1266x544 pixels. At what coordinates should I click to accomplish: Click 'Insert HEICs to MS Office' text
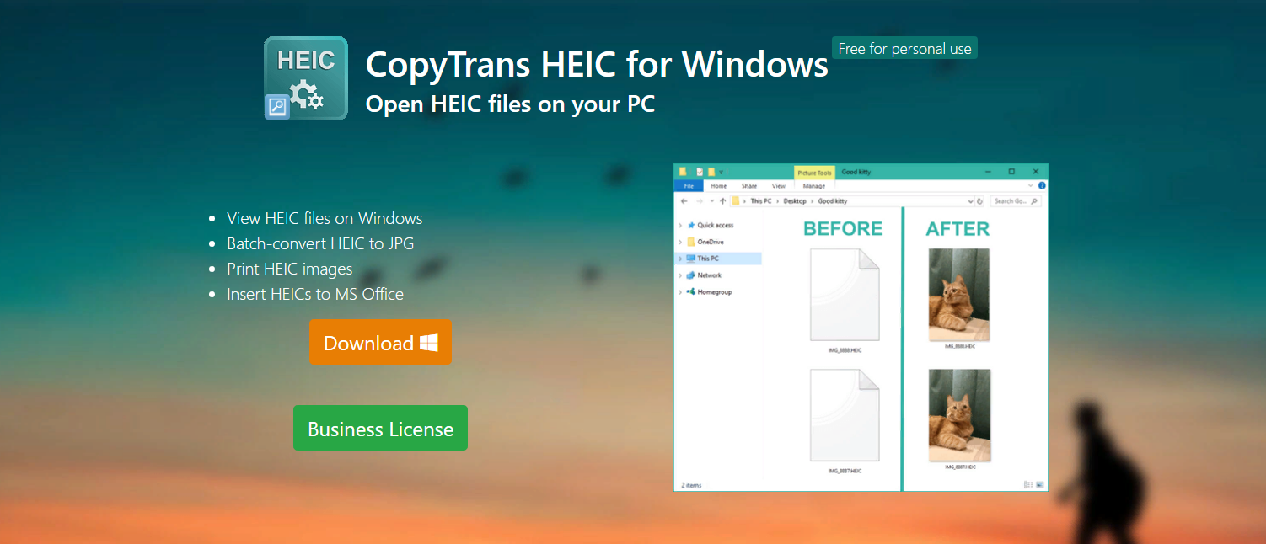tap(315, 294)
